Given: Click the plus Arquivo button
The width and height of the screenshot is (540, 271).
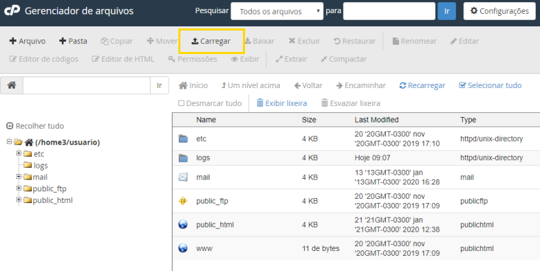Looking at the screenshot, I should point(27,41).
